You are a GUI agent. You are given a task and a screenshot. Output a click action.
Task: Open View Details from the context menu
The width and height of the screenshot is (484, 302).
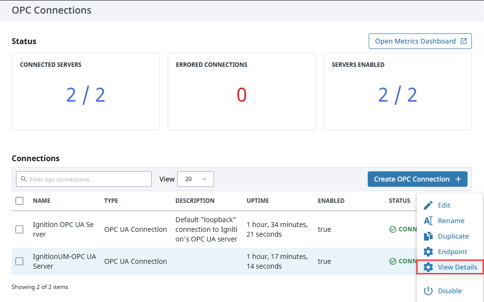[x=450, y=267]
